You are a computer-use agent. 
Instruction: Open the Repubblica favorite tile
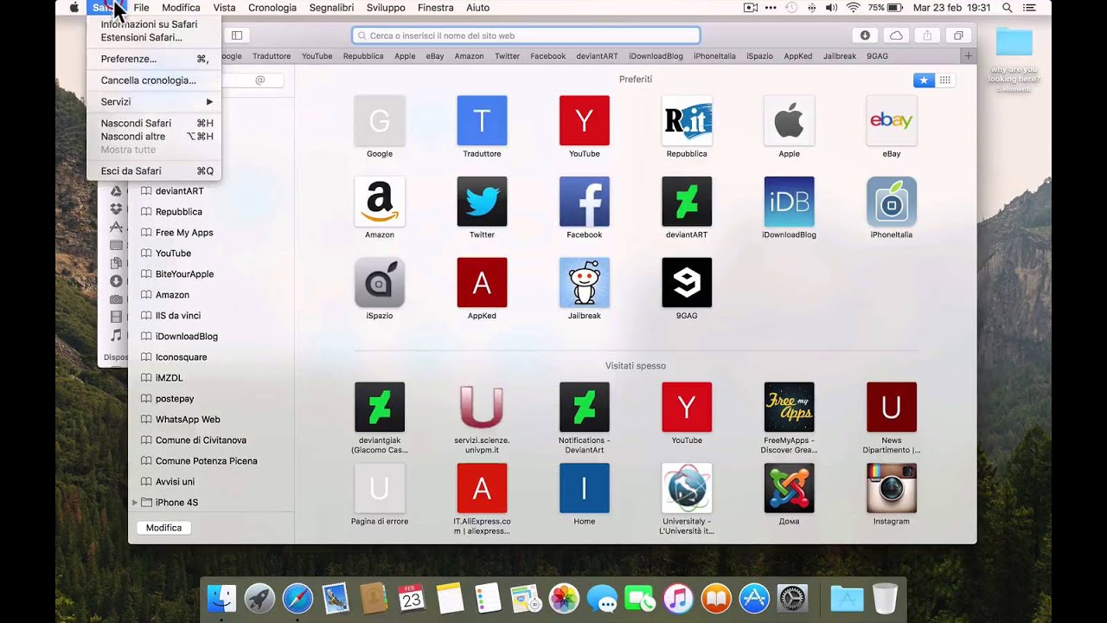point(687,120)
